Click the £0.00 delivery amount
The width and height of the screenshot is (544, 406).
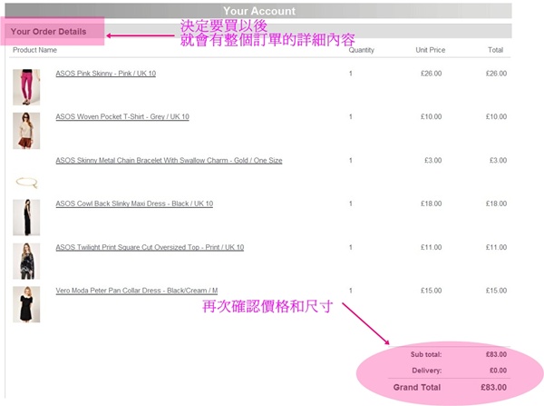pyautogui.click(x=498, y=371)
